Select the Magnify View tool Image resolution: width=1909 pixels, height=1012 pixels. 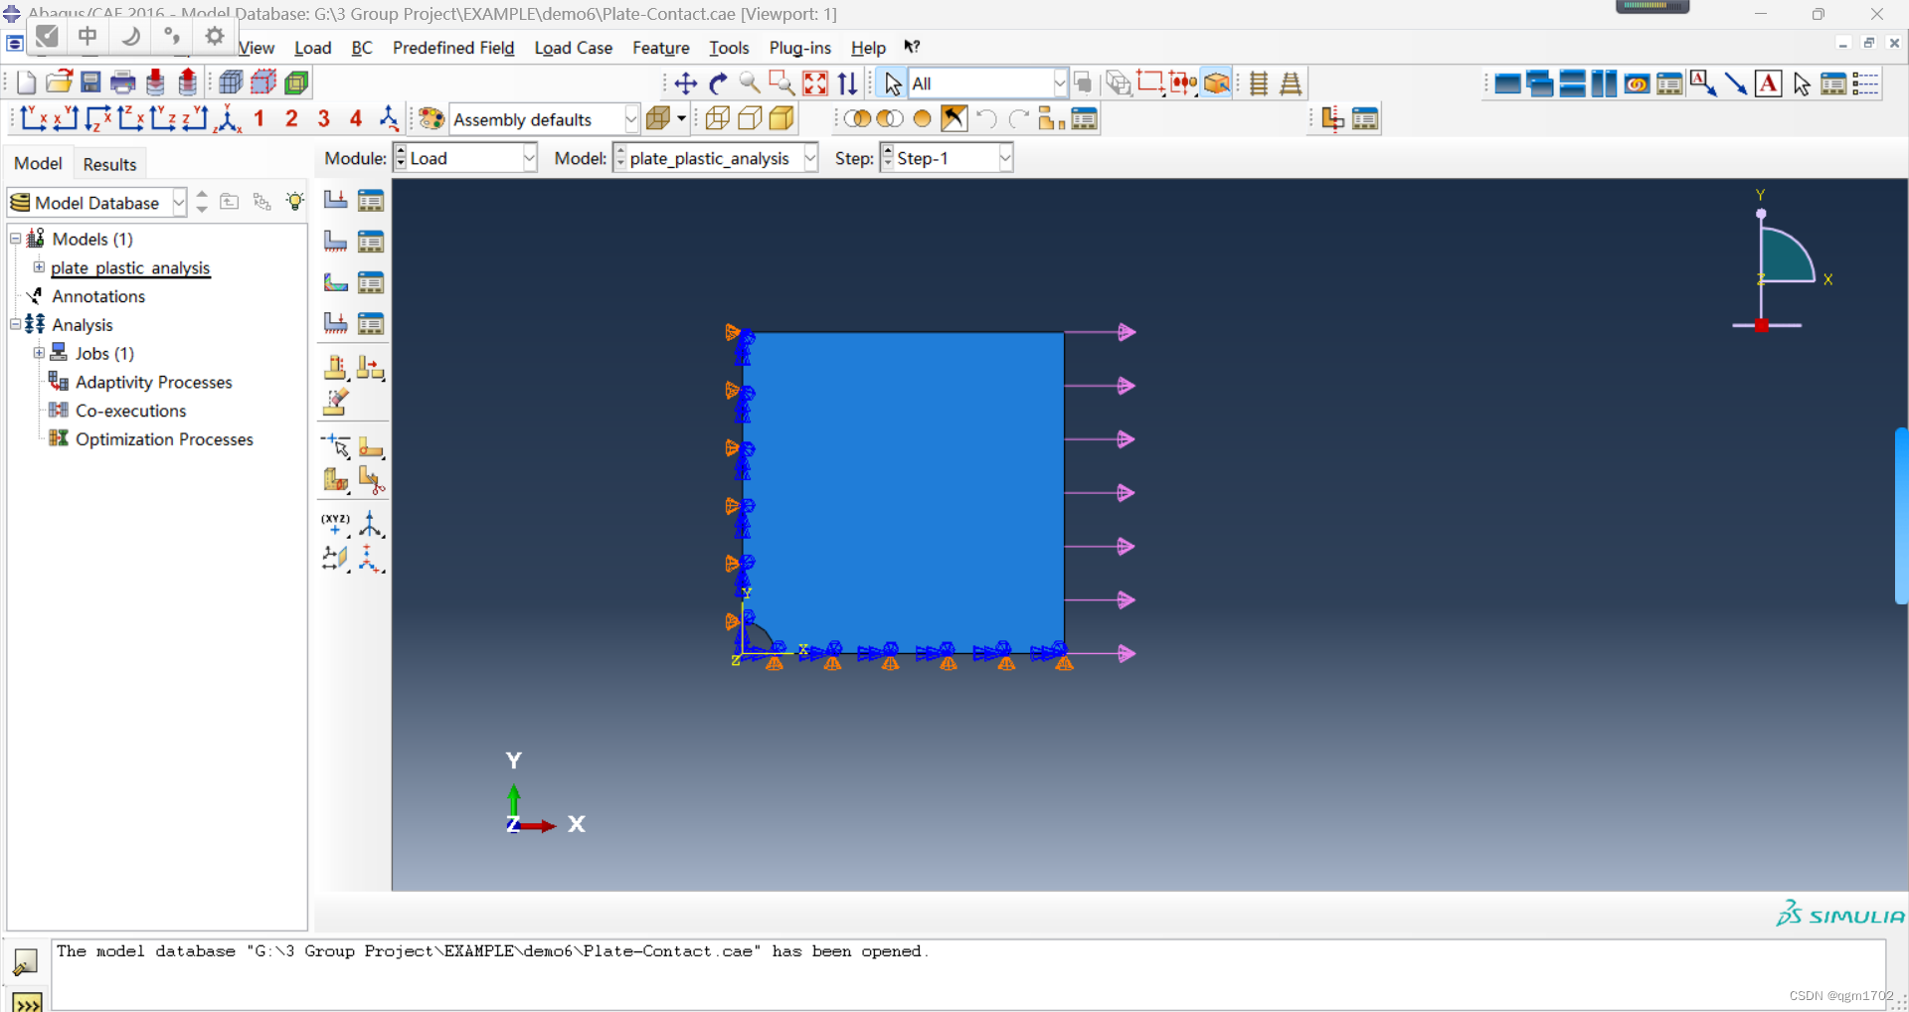(750, 84)
